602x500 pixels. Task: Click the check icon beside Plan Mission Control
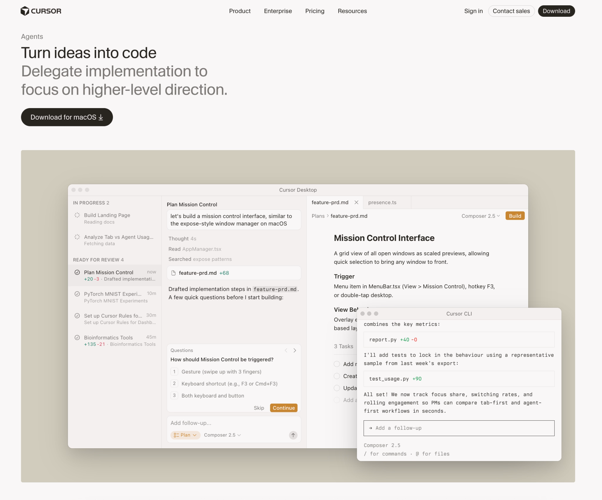pyautogui.click(x=77, y=272)
